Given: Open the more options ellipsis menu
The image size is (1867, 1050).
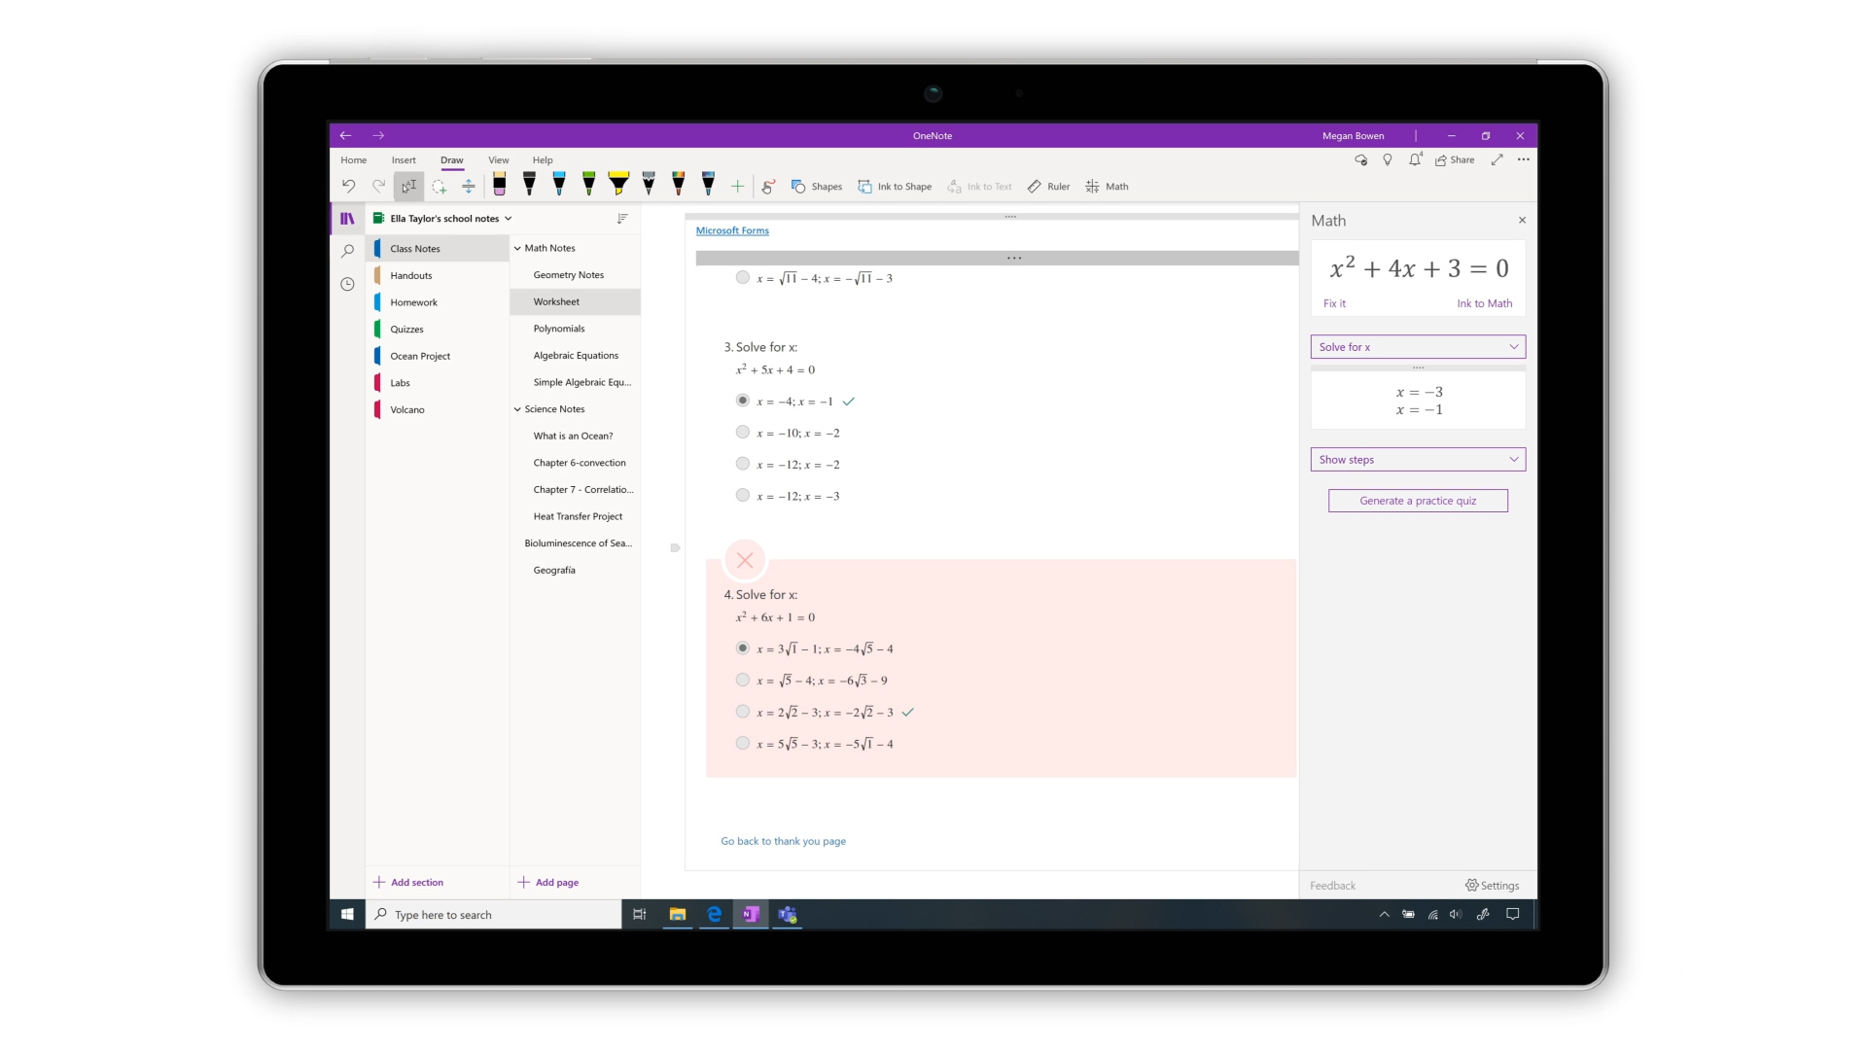Looking at the screenshot, I should tap(1524, 159).
